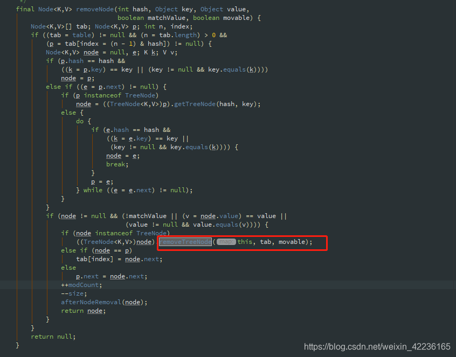Click the numeral 0 in '> 0 &&'
The image size is (456, 357).
coord(214,35)
